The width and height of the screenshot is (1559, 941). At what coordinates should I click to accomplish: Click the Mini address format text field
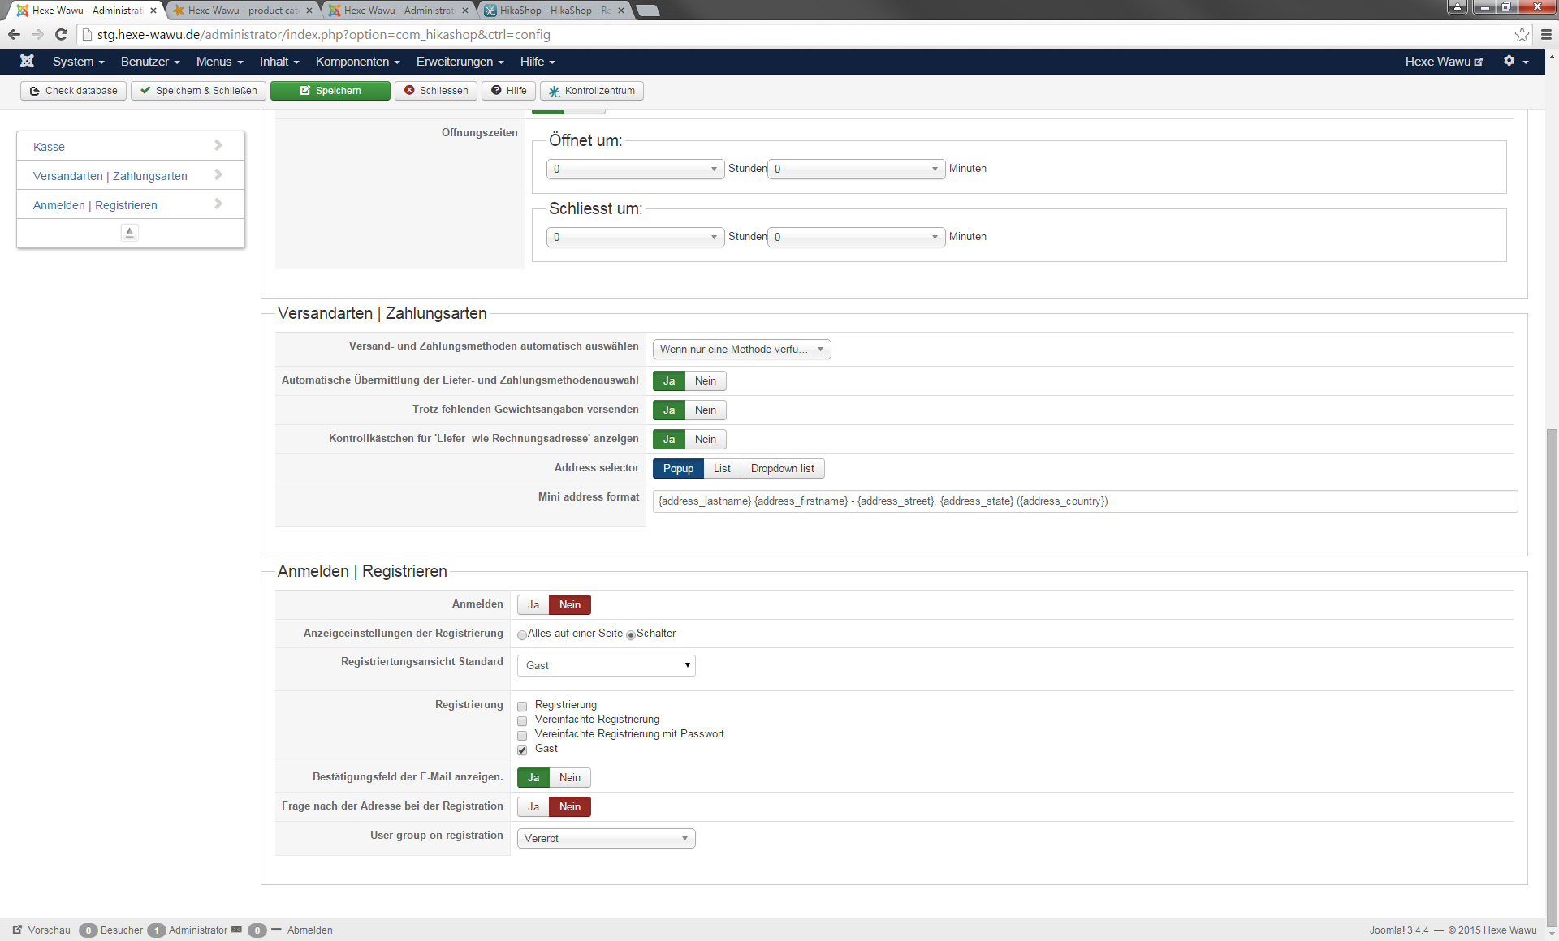point(1084,501)
